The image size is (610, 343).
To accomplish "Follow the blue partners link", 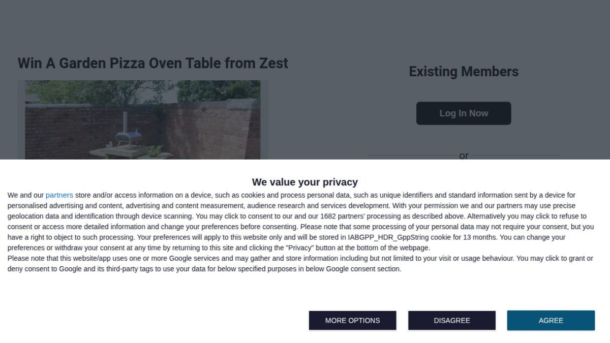I will 59,195.
